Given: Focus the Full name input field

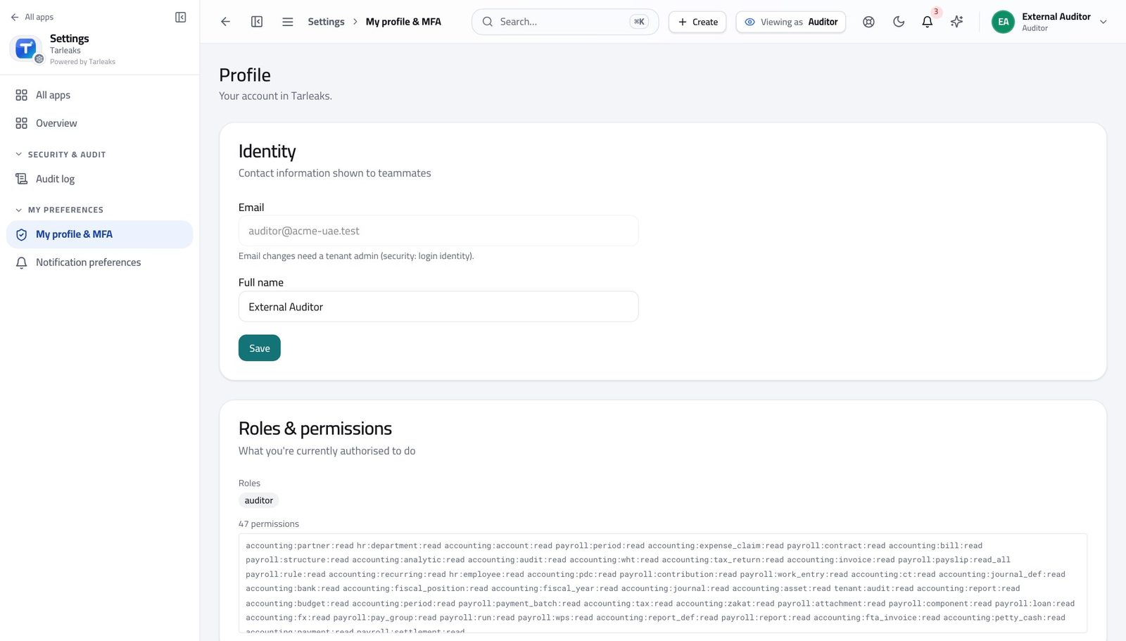Looking at the screenshot, I should [x=438, y=307].
